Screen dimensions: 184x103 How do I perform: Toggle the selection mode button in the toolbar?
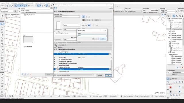[38, 6]
